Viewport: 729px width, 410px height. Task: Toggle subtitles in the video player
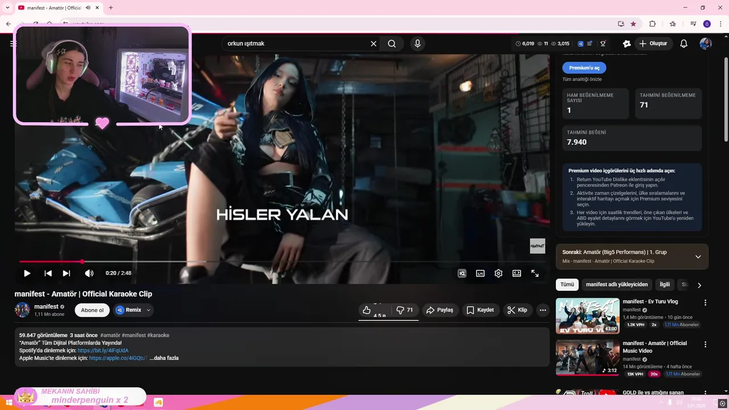point(480,273)
